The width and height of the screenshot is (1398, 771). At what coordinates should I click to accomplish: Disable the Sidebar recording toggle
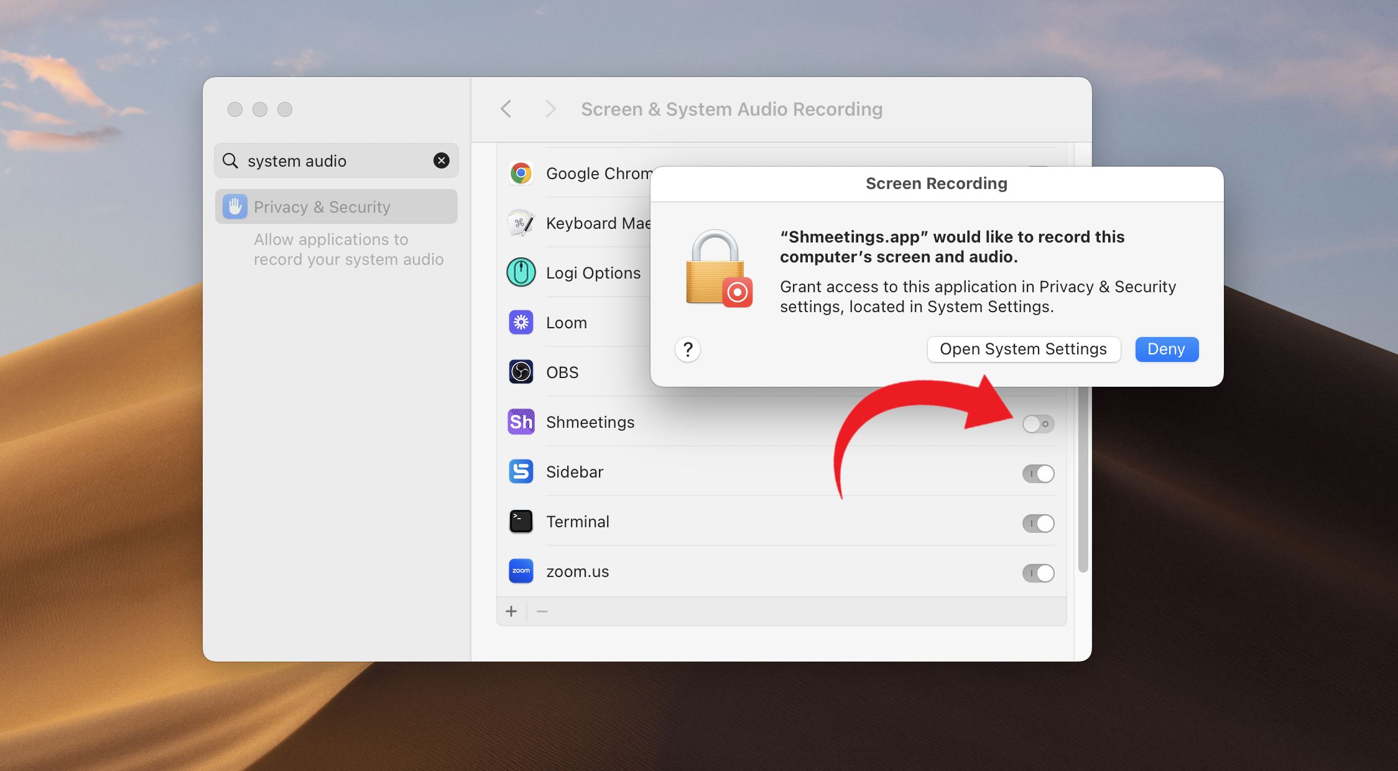click(x=1038, y=474)
